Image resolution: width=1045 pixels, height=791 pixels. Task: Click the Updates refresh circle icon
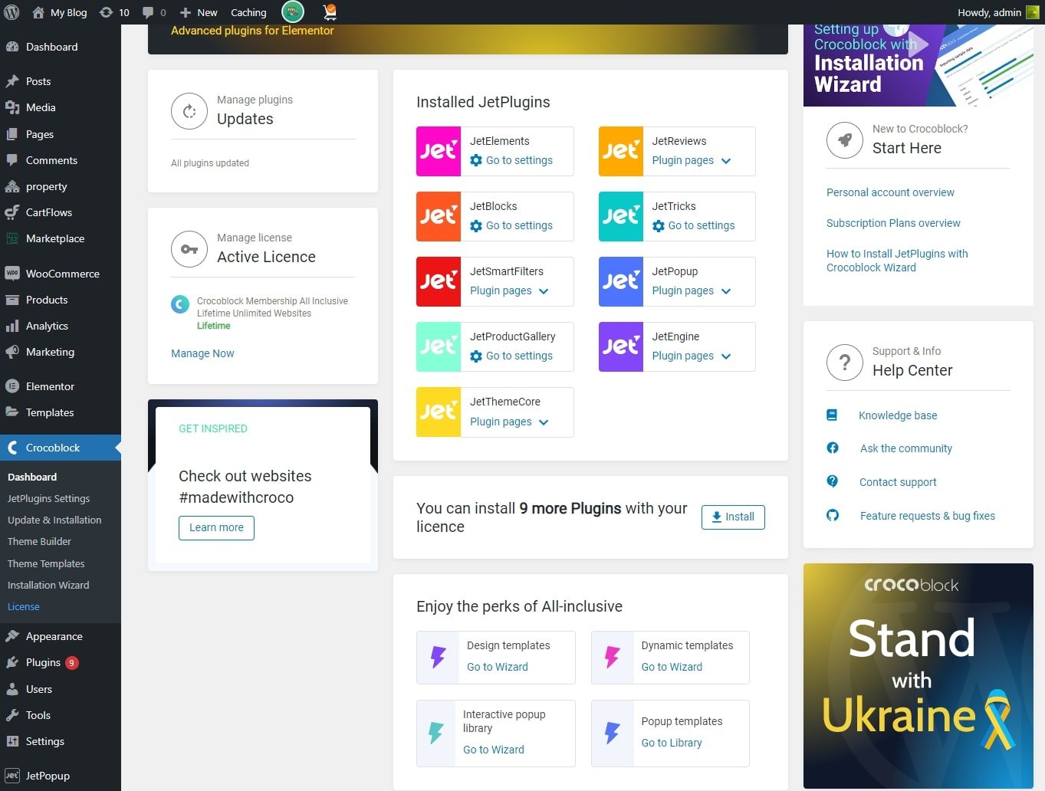point(189,111)
